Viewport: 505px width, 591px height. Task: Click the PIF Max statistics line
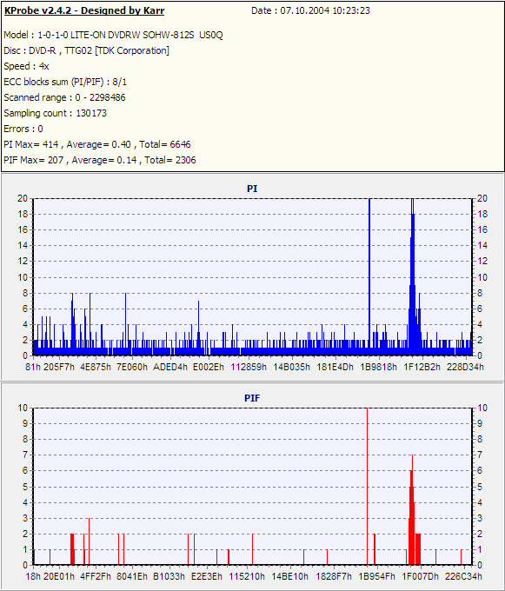point(100,160)
